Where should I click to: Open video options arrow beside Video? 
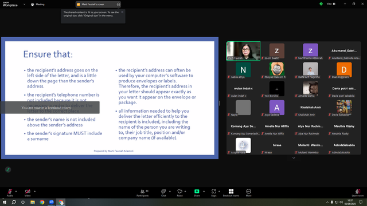coord(34,191)
